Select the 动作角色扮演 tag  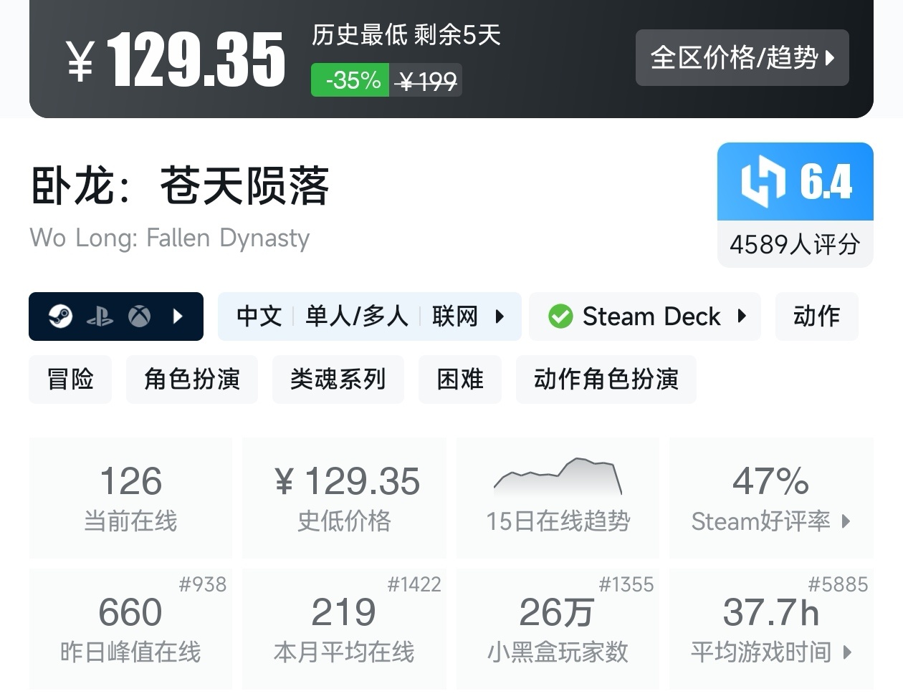(606, 379)
